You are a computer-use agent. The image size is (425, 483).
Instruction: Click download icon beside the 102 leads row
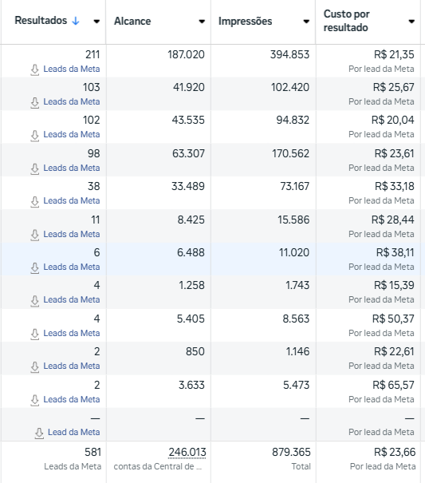(x=35, y=136)
